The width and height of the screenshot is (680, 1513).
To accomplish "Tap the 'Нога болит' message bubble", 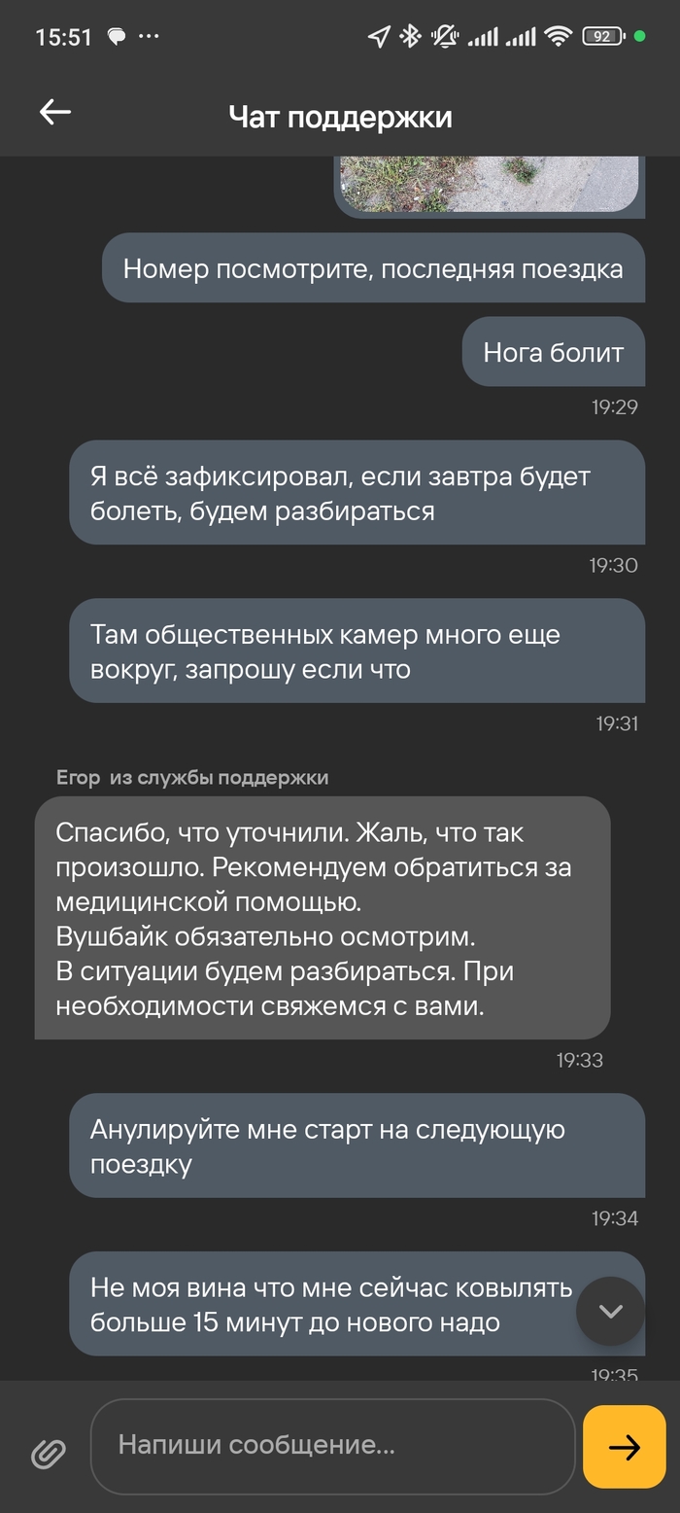I will coord(553,352).
